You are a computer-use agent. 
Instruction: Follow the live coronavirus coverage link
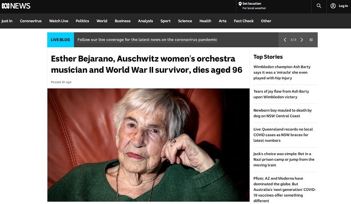click(x=147, y=40)
